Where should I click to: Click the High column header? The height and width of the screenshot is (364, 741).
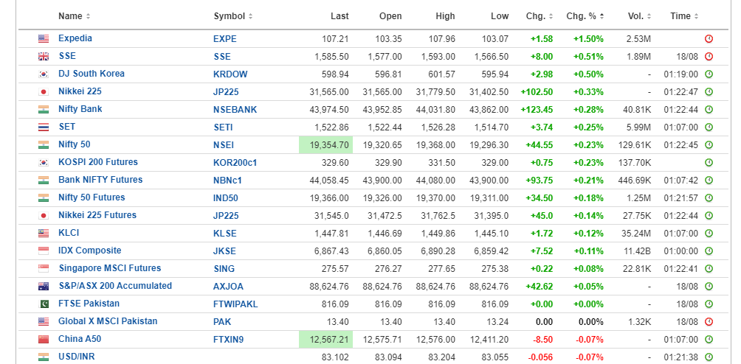445,16
